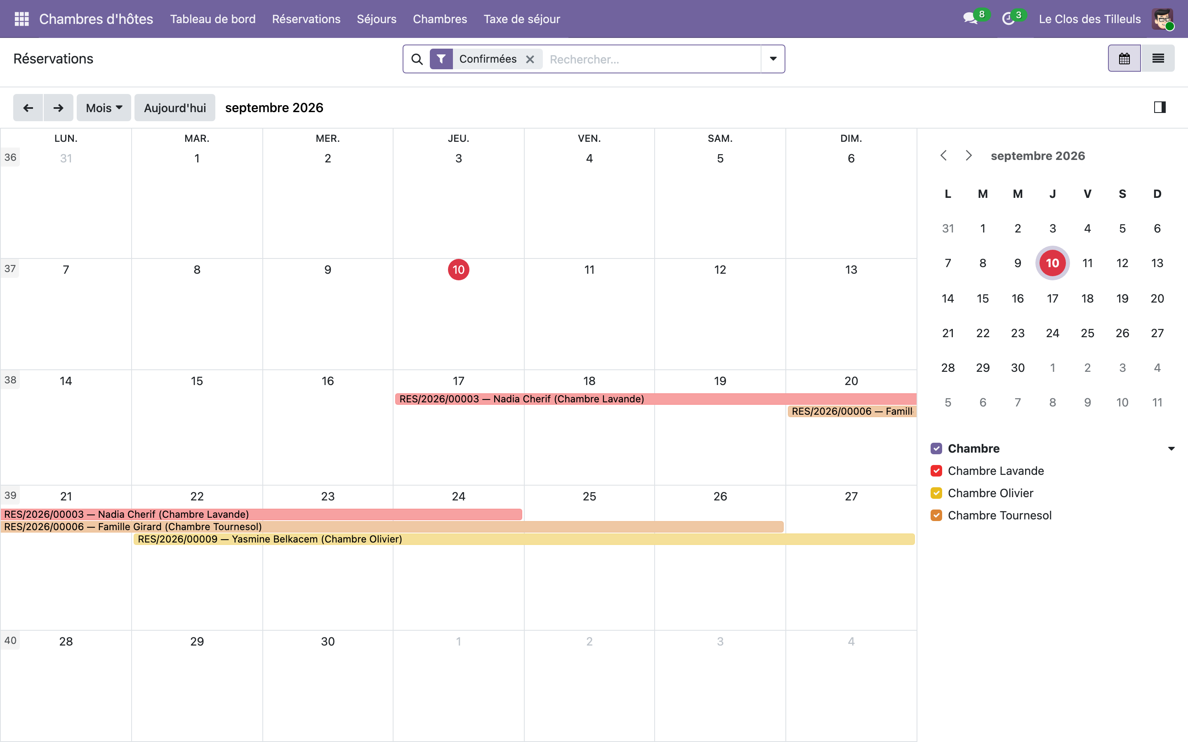Screen dimensions: 1188x742
Task: Open Yasmine Belkacem Chambre Olivier event
Action: click(x=524, y=539)
